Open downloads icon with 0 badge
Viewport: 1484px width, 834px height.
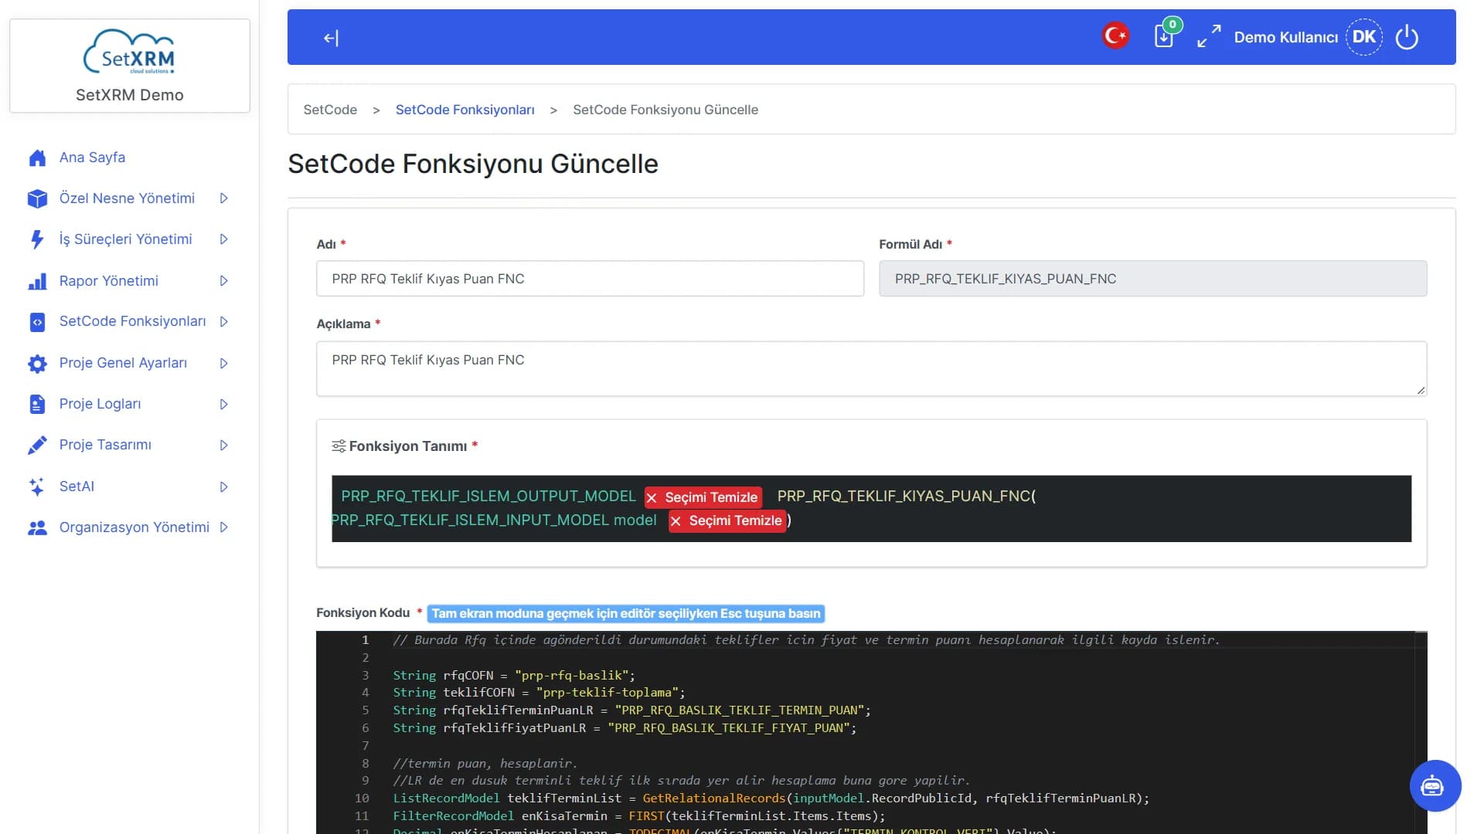(1165, 36)
